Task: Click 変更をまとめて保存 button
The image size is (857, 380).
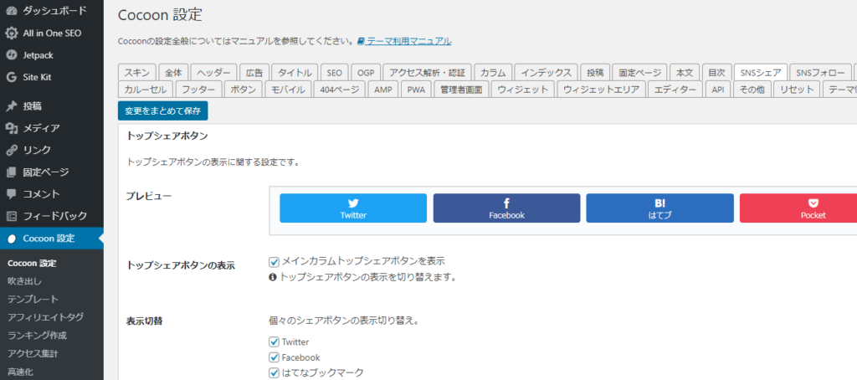Action: pyautogui.click(x=163, y=111)
